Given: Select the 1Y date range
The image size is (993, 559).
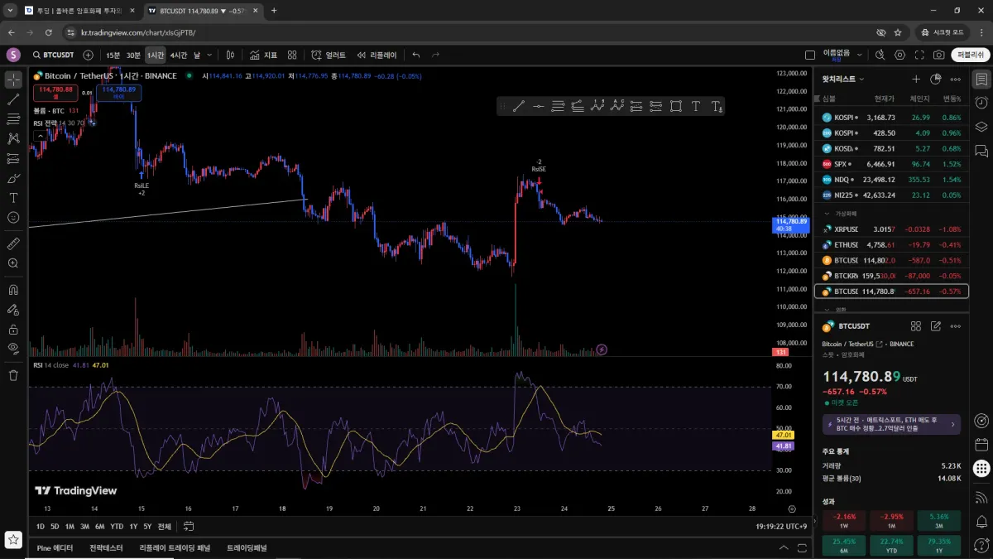Looking at the screenshot, I should tap(134, 526).
